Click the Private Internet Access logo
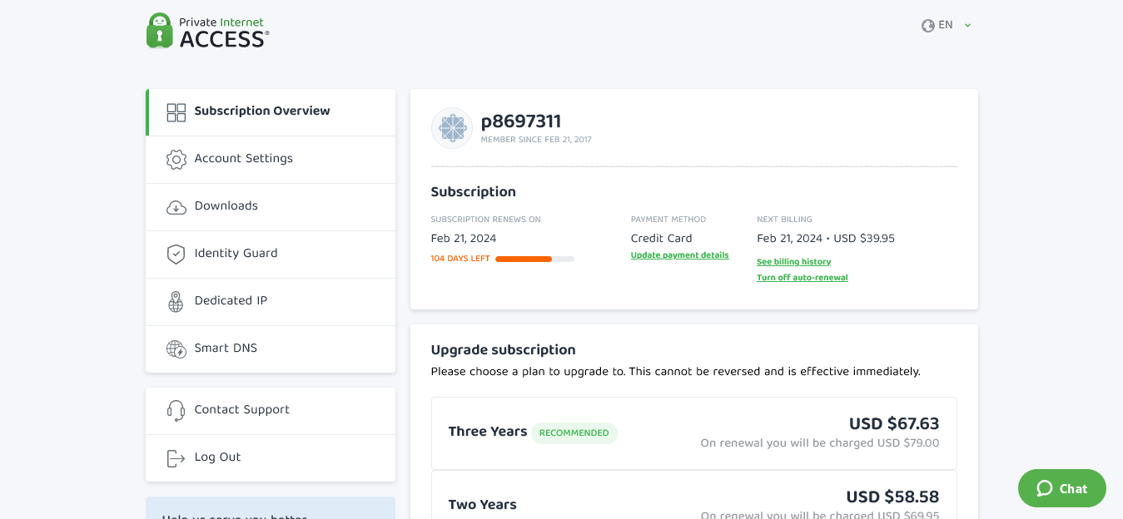 coord(207,31)
